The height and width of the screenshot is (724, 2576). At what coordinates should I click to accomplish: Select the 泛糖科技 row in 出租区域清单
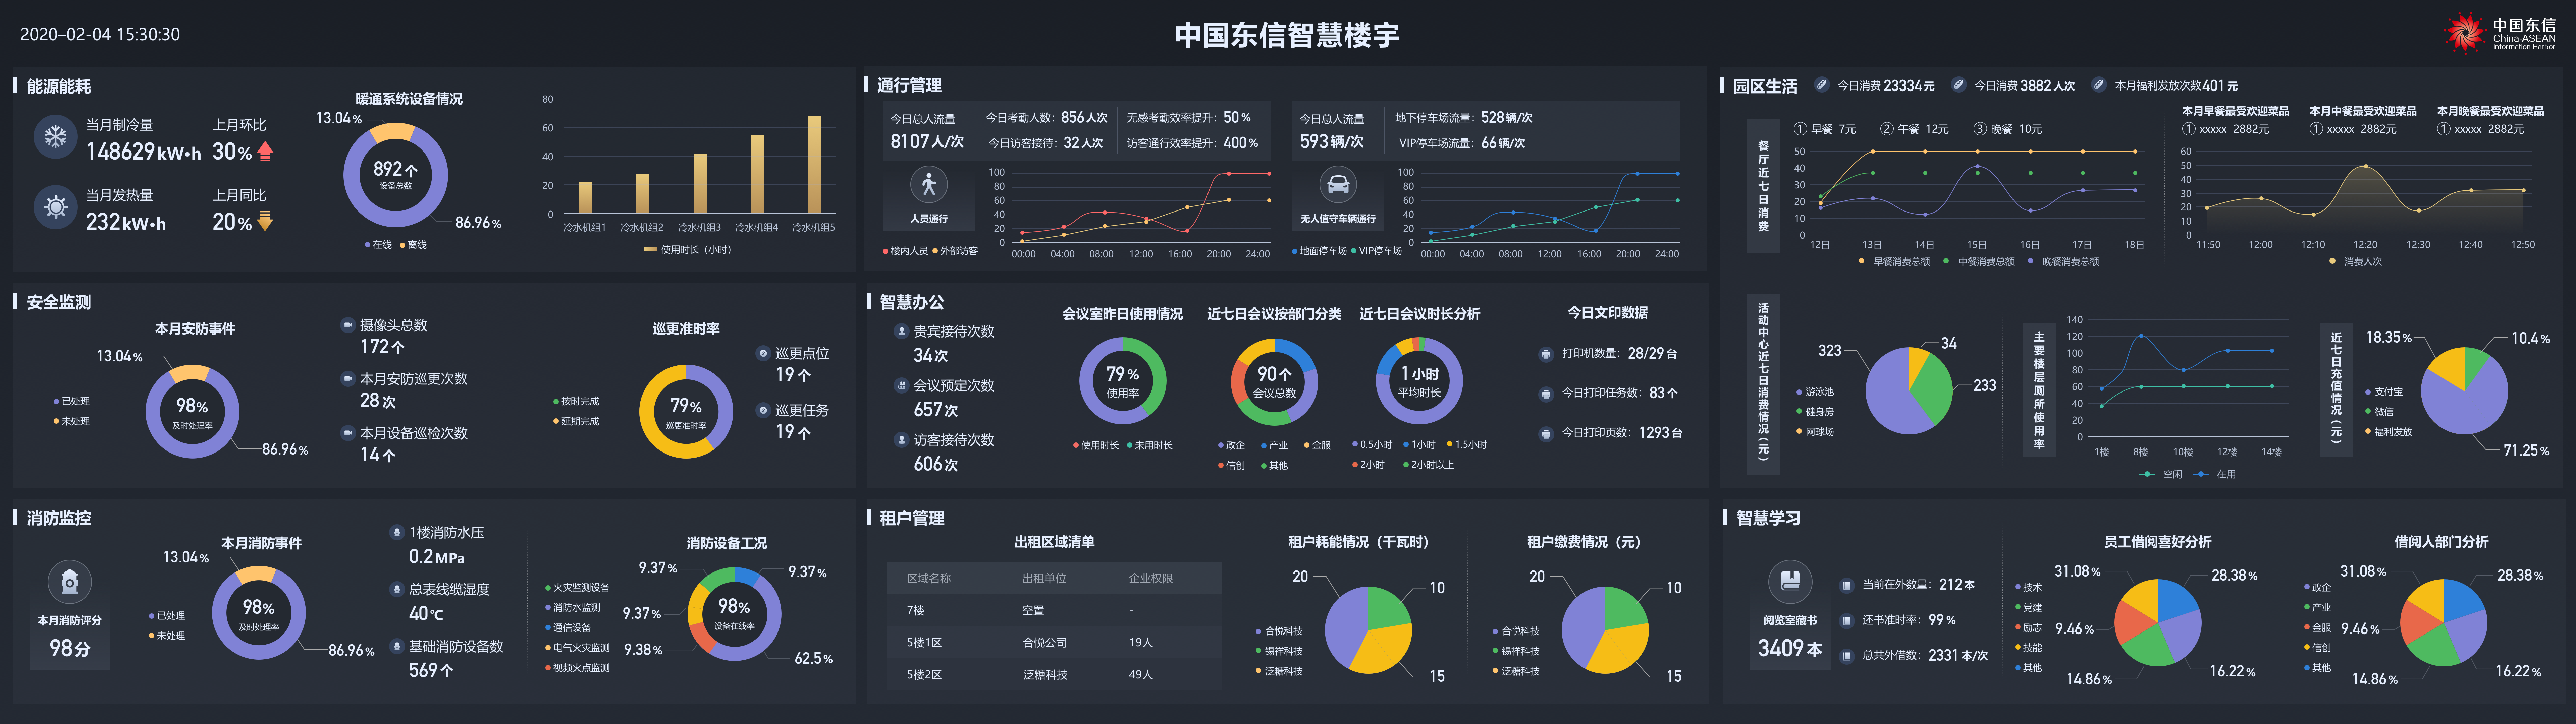point(1054,675)
